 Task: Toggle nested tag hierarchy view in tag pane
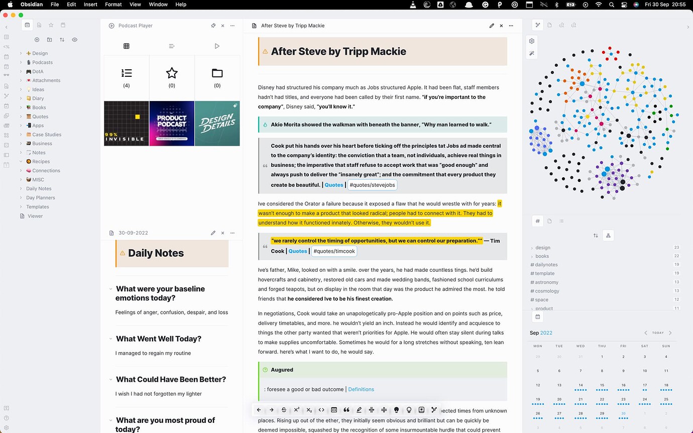[608, 235]
